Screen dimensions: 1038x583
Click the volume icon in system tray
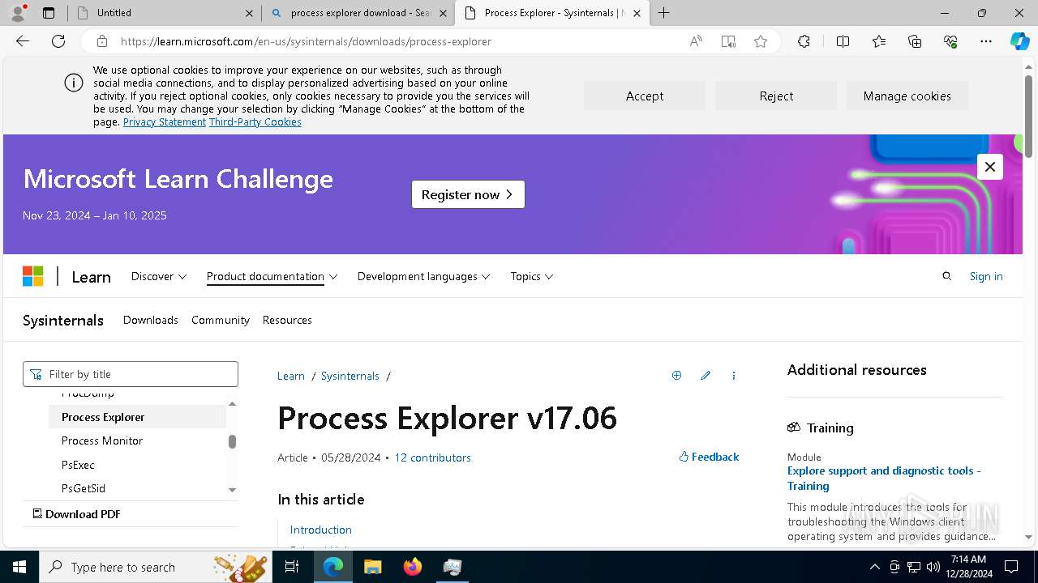tap(933, 567)
